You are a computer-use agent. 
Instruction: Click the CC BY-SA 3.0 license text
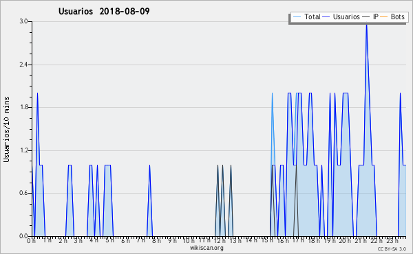pos(392,249)
